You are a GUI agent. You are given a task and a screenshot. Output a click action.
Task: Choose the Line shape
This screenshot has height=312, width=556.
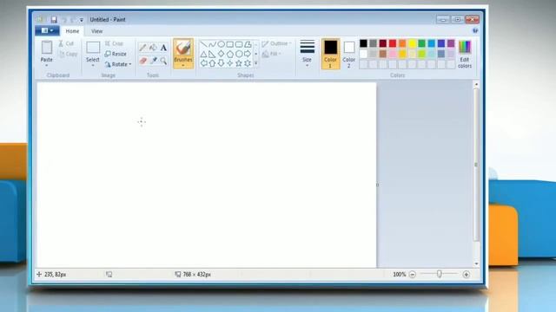tap(203, 44)
